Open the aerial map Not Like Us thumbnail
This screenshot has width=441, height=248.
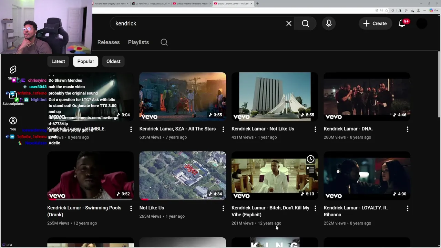pyautogui.click(x=183, y=176)
